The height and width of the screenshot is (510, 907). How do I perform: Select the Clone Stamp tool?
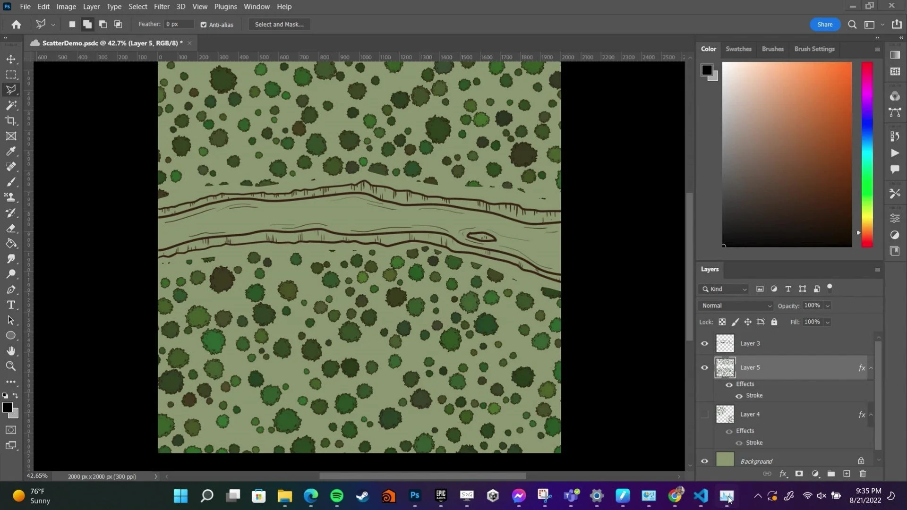point(11,197)
